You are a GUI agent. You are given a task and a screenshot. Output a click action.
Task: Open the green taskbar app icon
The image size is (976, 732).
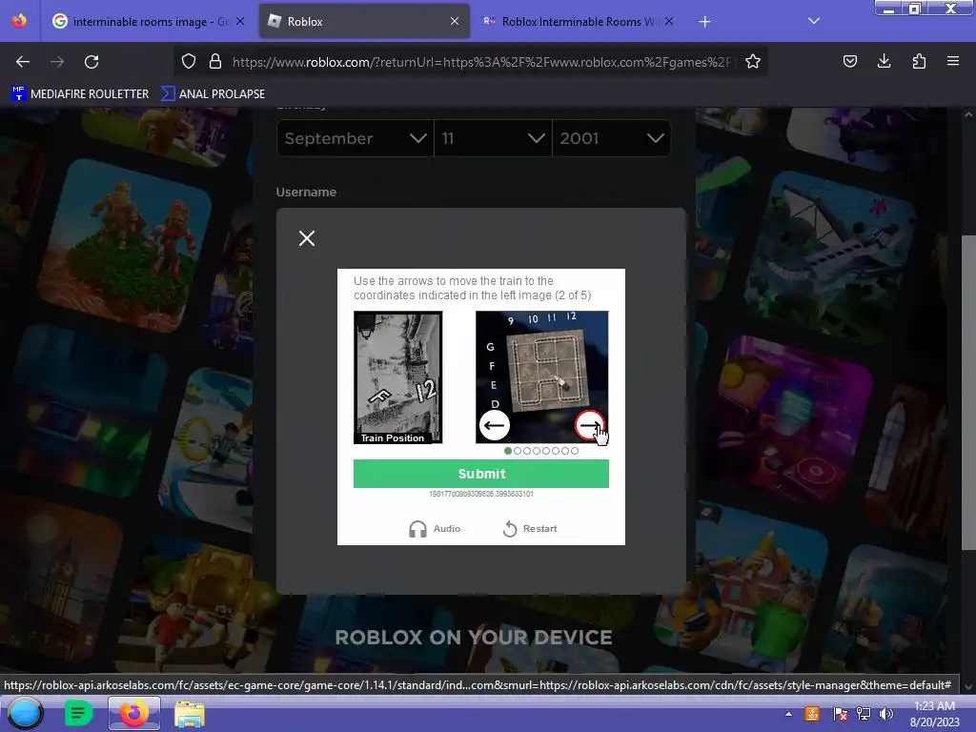78,713
